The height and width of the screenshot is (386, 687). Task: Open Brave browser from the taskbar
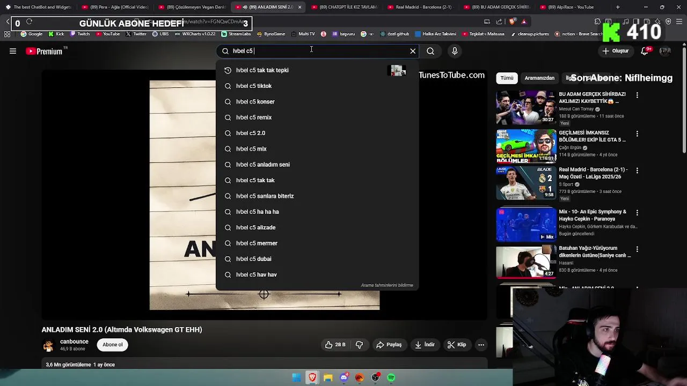point(312,378)
